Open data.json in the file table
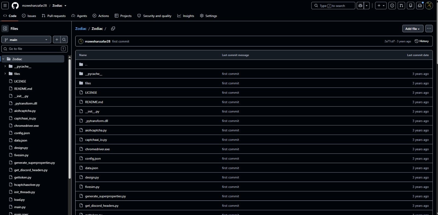 [x=91, y=168]
